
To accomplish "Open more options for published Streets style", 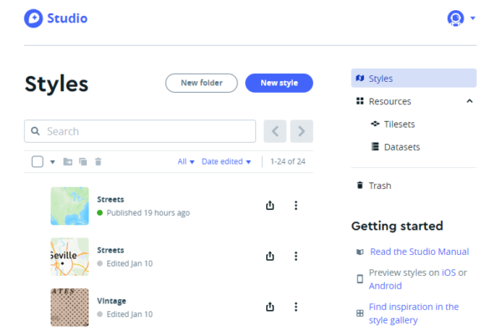I will (x=295, y=206).
